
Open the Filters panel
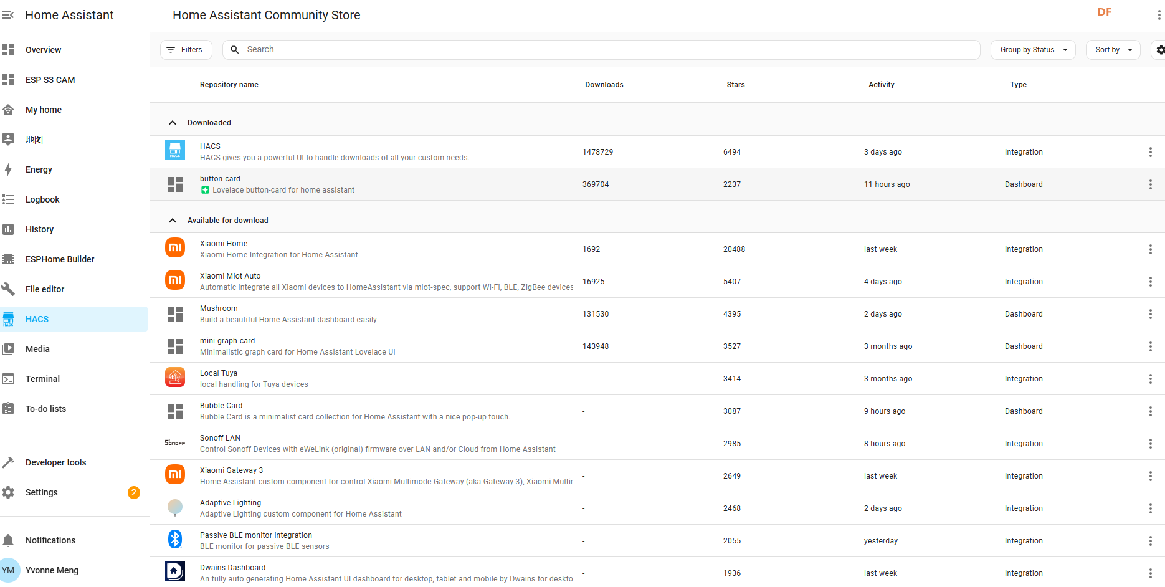click(186, 50)
